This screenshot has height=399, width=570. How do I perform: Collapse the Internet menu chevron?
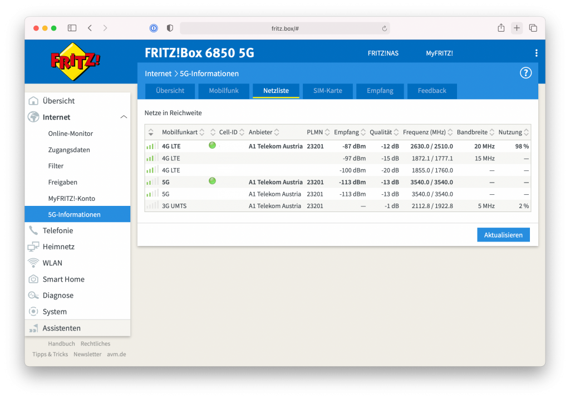124,117
